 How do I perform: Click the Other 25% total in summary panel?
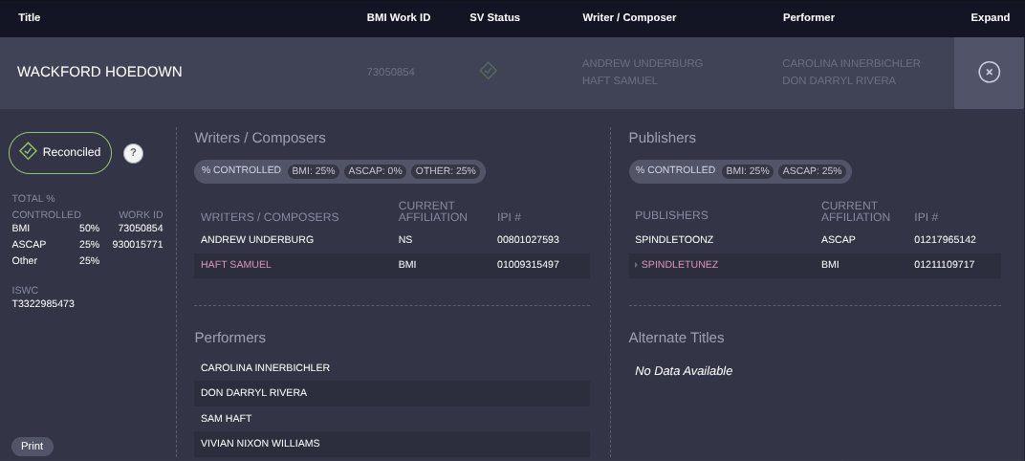90,261
